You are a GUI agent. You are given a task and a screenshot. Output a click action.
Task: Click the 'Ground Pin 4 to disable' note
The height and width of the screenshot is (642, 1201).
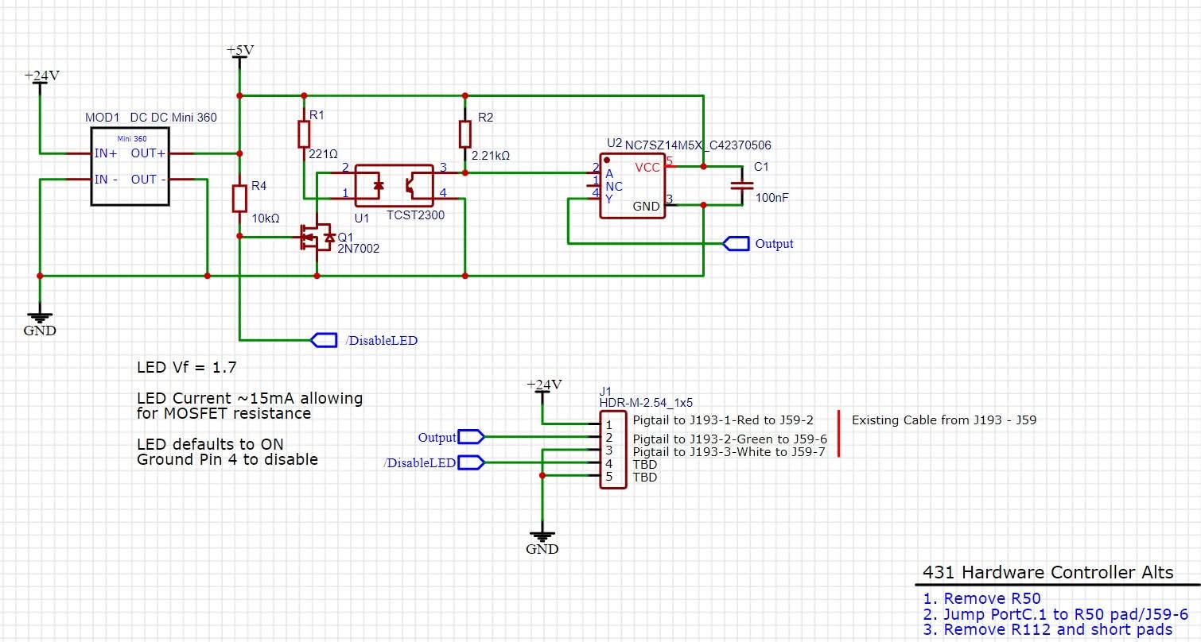(227, 459)
